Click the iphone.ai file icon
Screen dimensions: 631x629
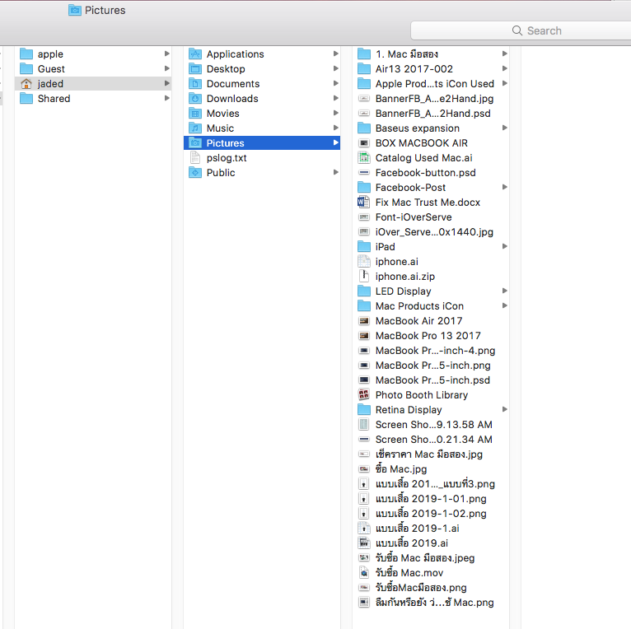coord(364,262)
